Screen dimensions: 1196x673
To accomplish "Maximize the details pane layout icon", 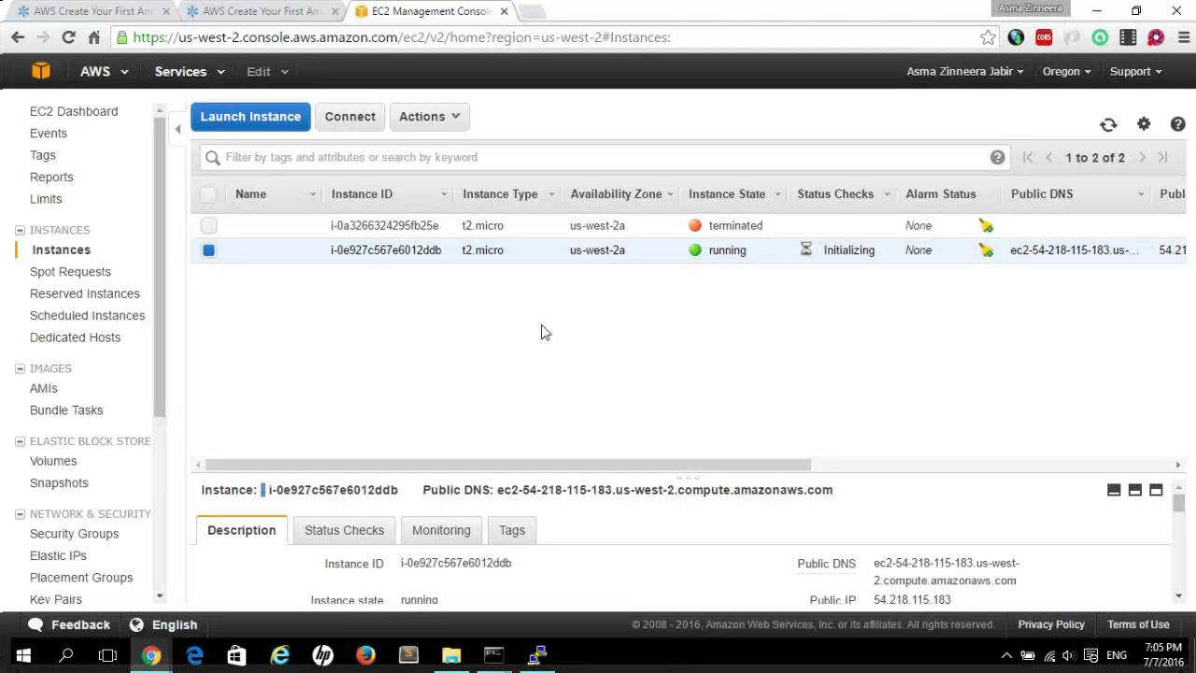I will (1156, 490).
